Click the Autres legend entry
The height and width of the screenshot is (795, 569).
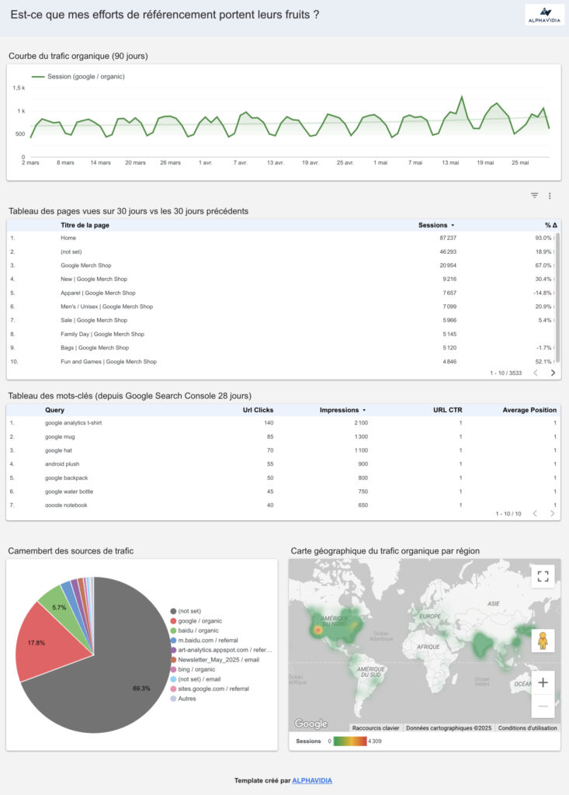(x=183, y=699)
